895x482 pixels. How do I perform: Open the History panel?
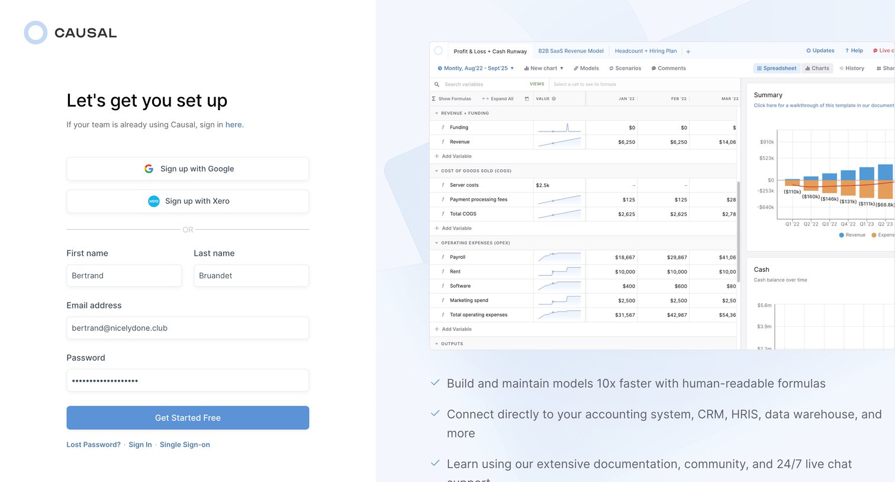pos(852,69)
